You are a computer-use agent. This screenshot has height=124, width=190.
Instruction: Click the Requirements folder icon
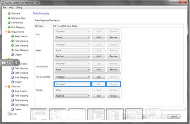(x=9, y=32)
